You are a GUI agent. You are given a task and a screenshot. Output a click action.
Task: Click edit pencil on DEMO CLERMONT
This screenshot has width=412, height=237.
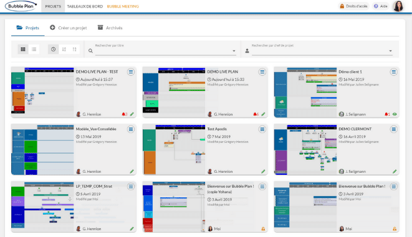click(395, 172)
